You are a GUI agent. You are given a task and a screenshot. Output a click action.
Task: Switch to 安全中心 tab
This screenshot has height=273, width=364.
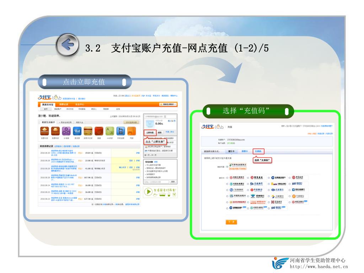[x=80, y=105]
